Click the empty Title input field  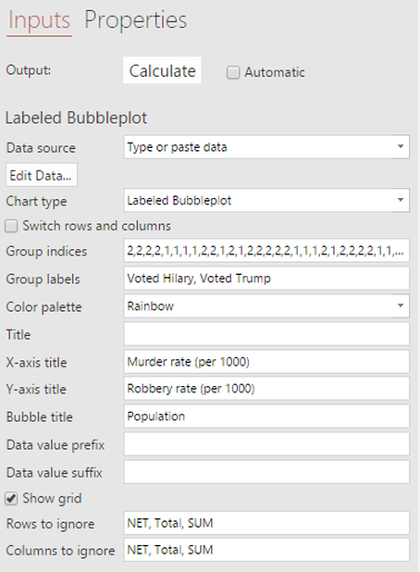266,334
